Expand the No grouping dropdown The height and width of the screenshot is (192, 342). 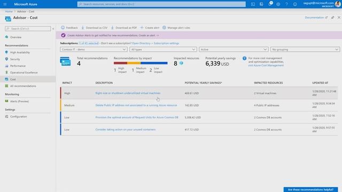tap(305, 50)
